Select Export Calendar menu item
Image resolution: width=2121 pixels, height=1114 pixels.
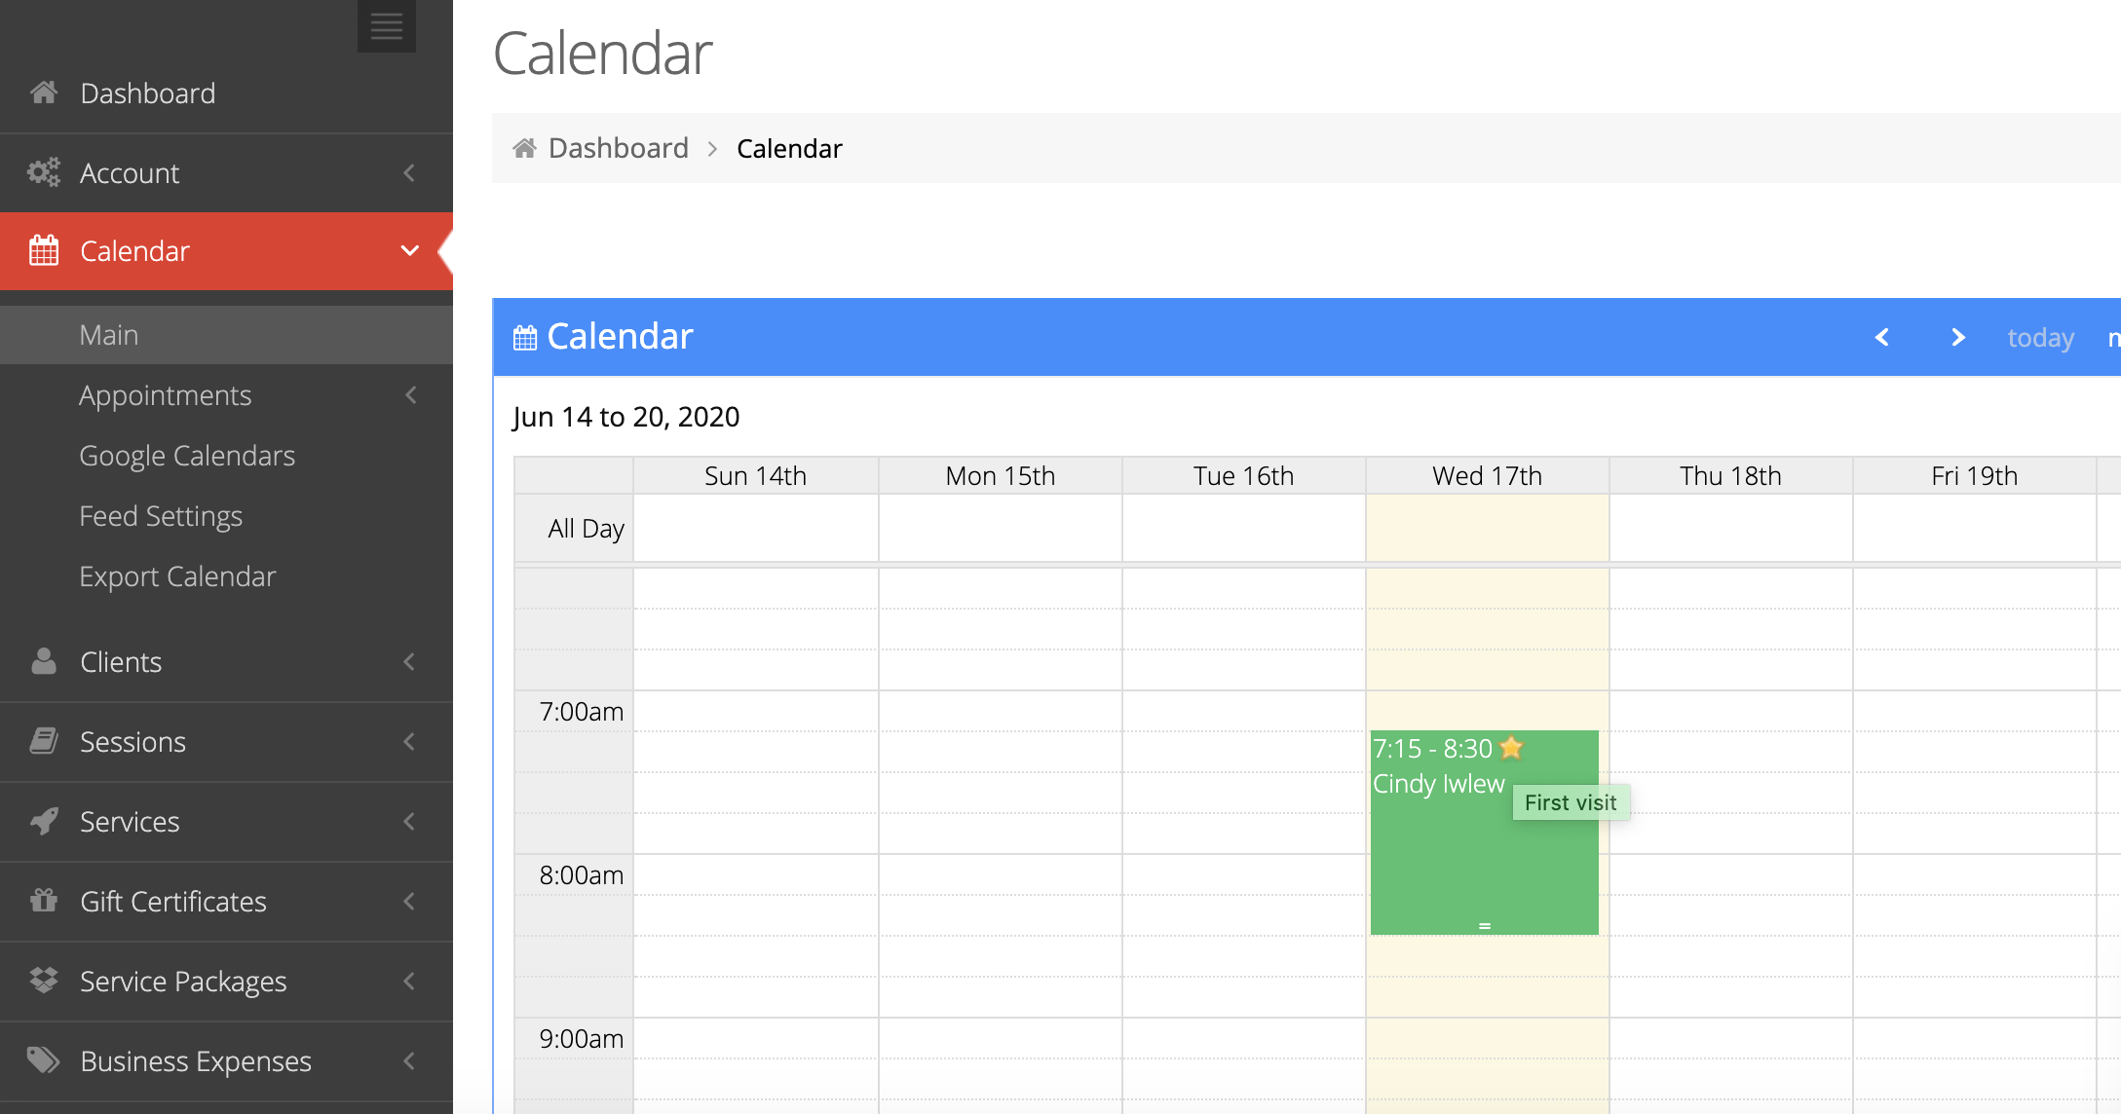177,576
